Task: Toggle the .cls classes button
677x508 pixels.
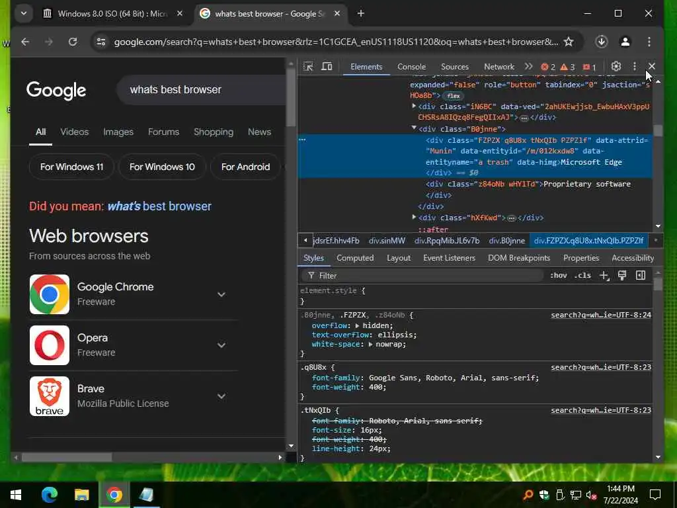Action: [582, 276]
